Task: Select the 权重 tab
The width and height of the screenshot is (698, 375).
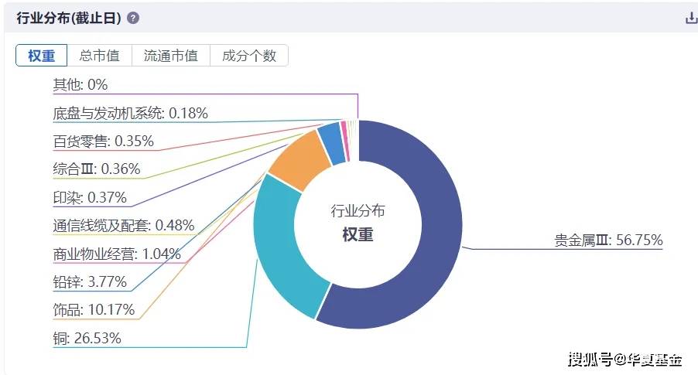Action: 42,55
